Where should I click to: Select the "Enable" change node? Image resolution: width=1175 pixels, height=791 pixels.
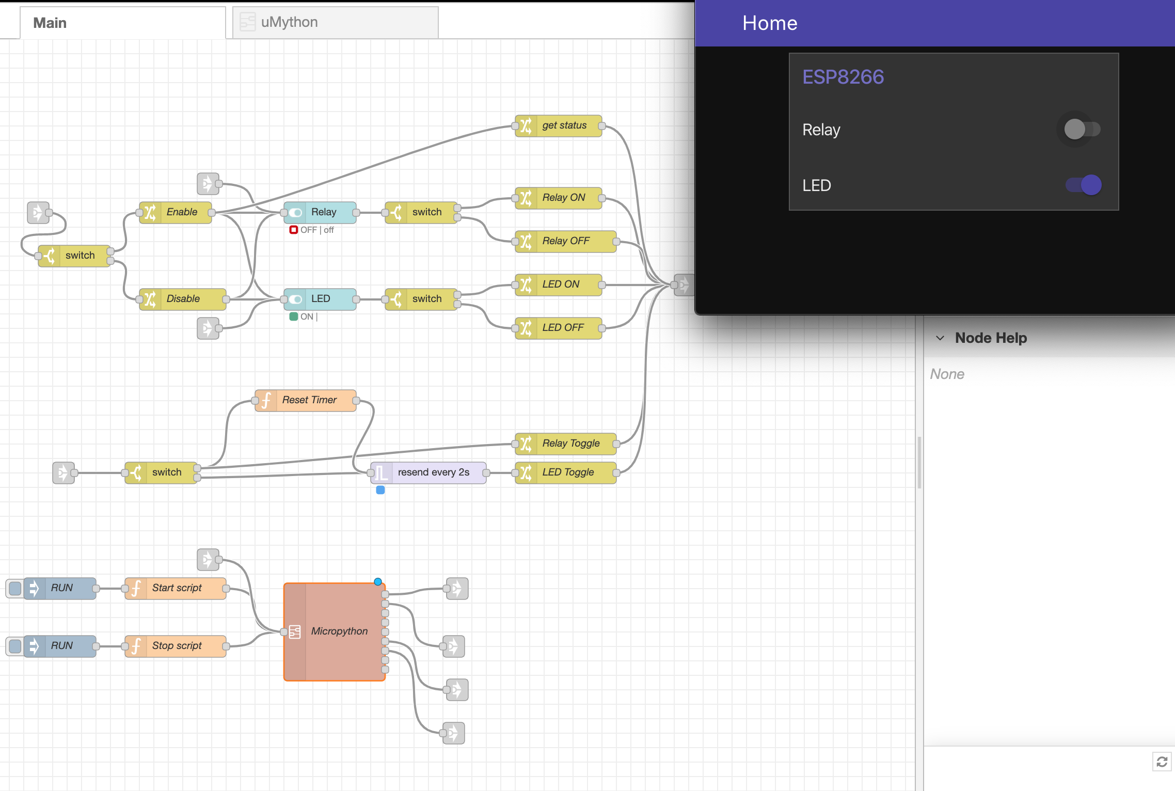pyautogui.click(x=175, y=212)
